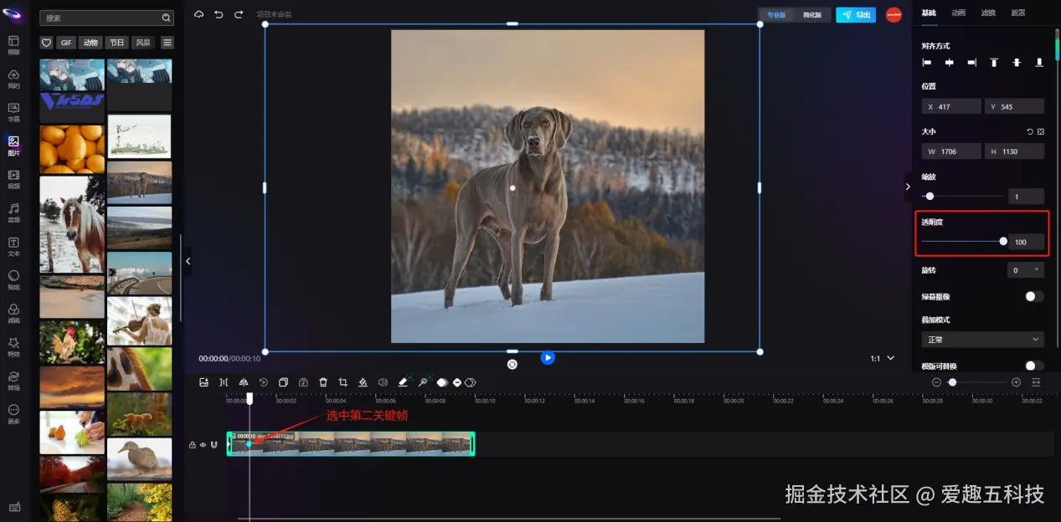Switch to the 动画 animation tab
The image size is (1061, 522).
click(958, 13)
